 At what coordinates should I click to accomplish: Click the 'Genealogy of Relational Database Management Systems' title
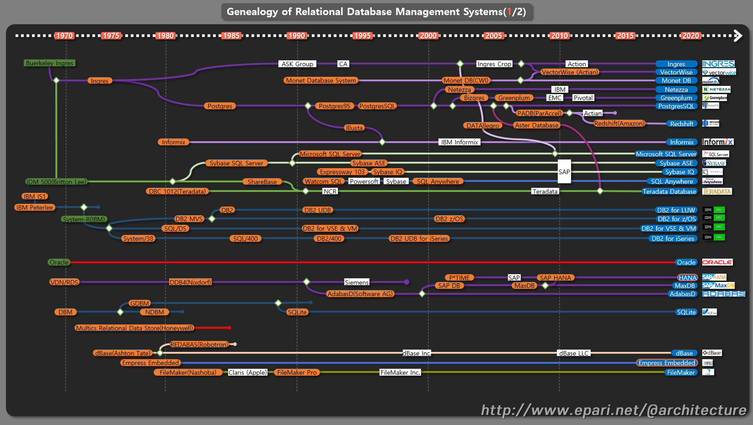376,12
